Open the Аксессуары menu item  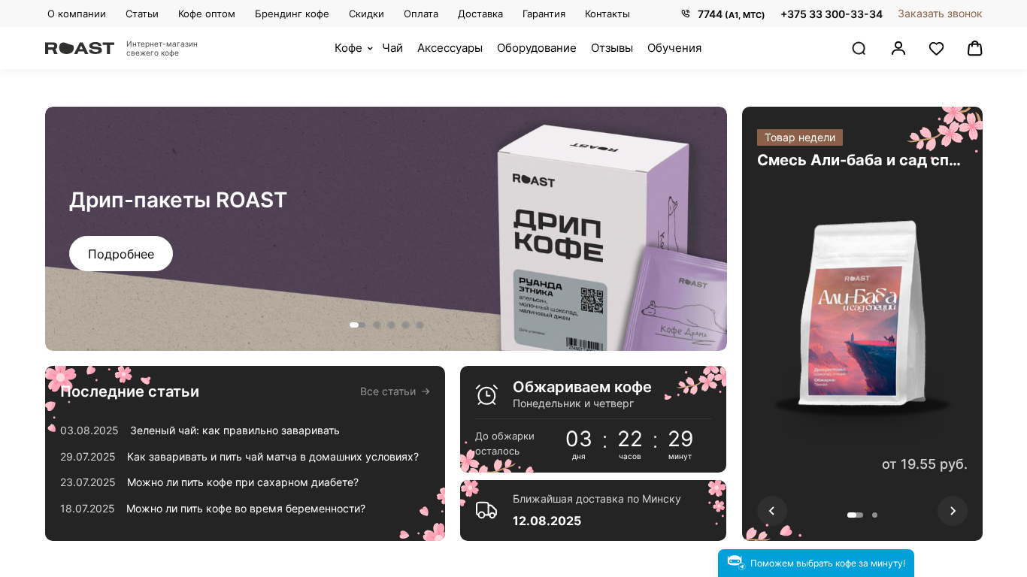[450, 48]
